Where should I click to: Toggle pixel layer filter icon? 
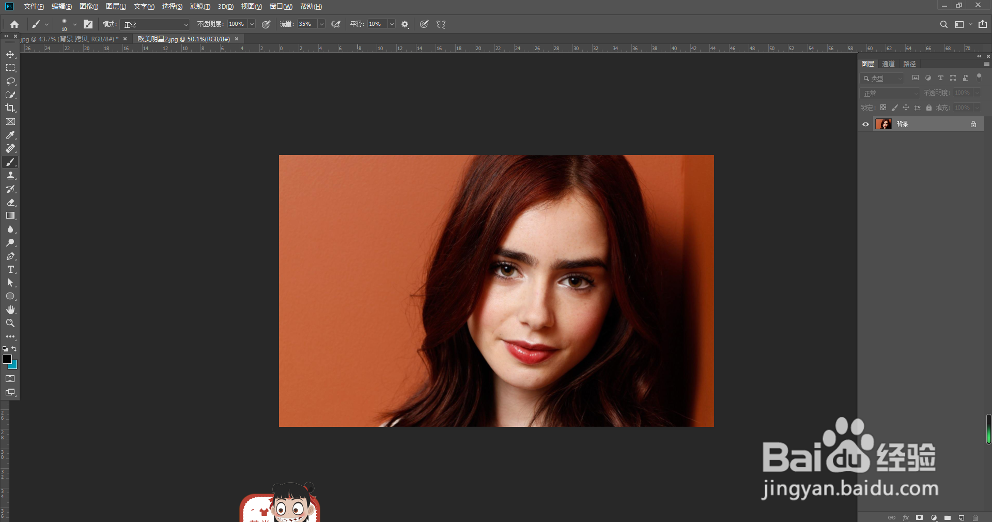pyautogui.click(x=916, y=78)
